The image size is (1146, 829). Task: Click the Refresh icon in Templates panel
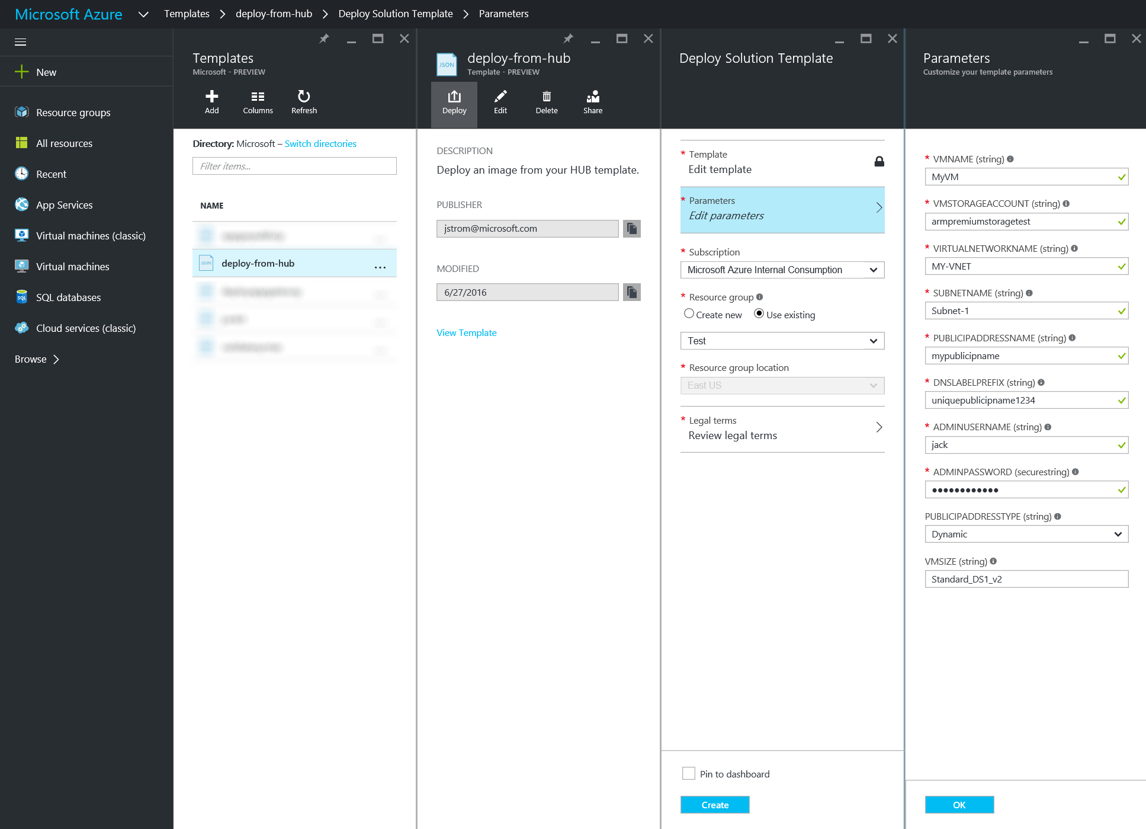(x=303, y=95)
